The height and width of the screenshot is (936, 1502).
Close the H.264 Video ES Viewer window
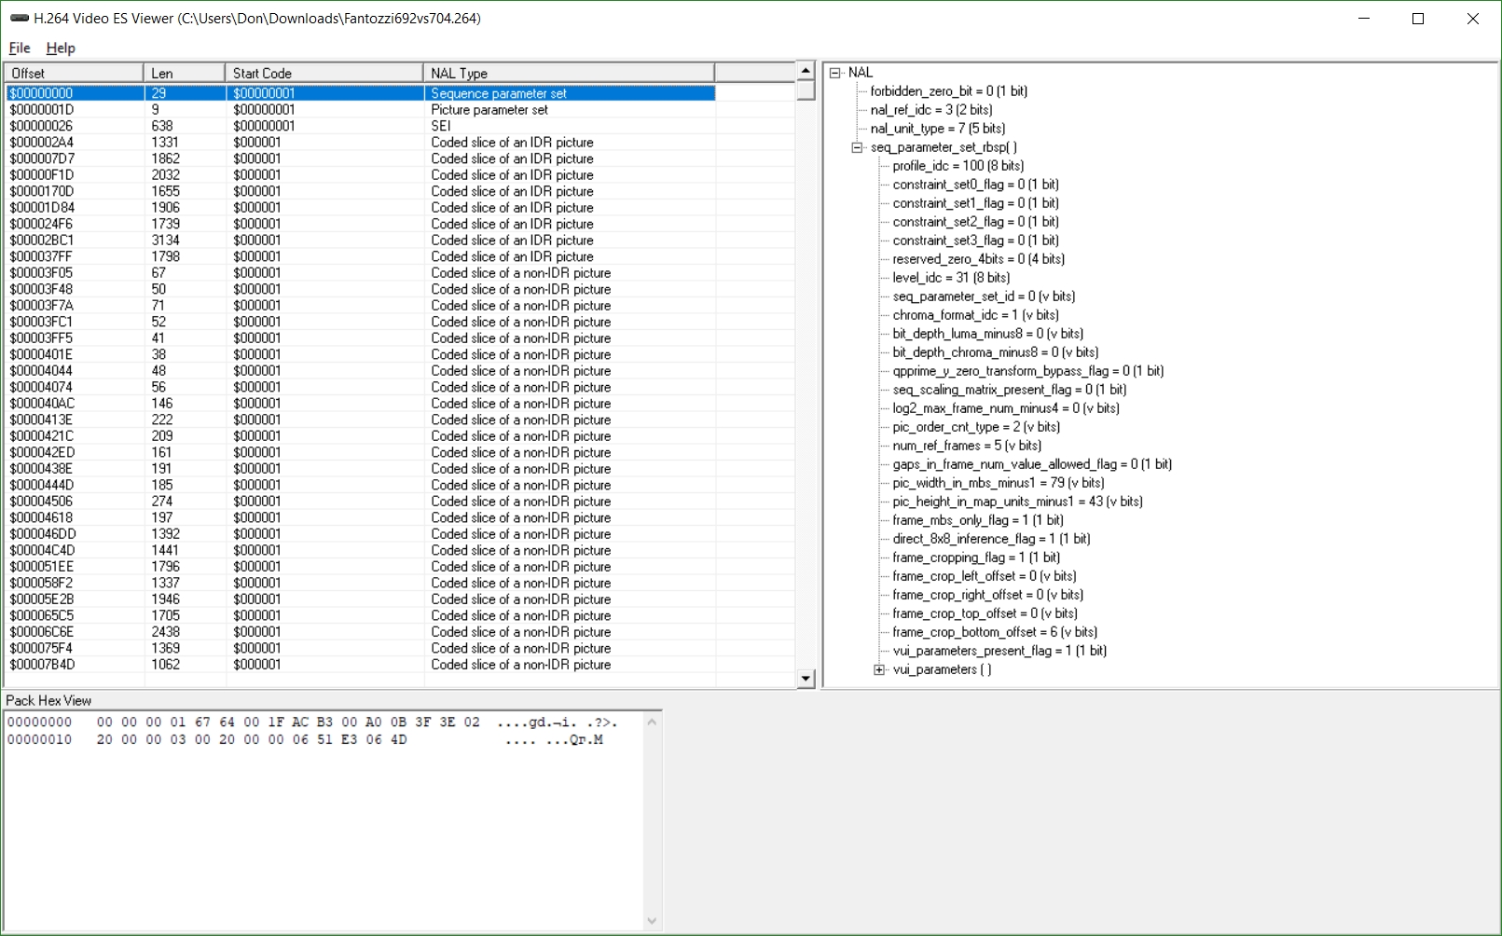[1473, 19]
